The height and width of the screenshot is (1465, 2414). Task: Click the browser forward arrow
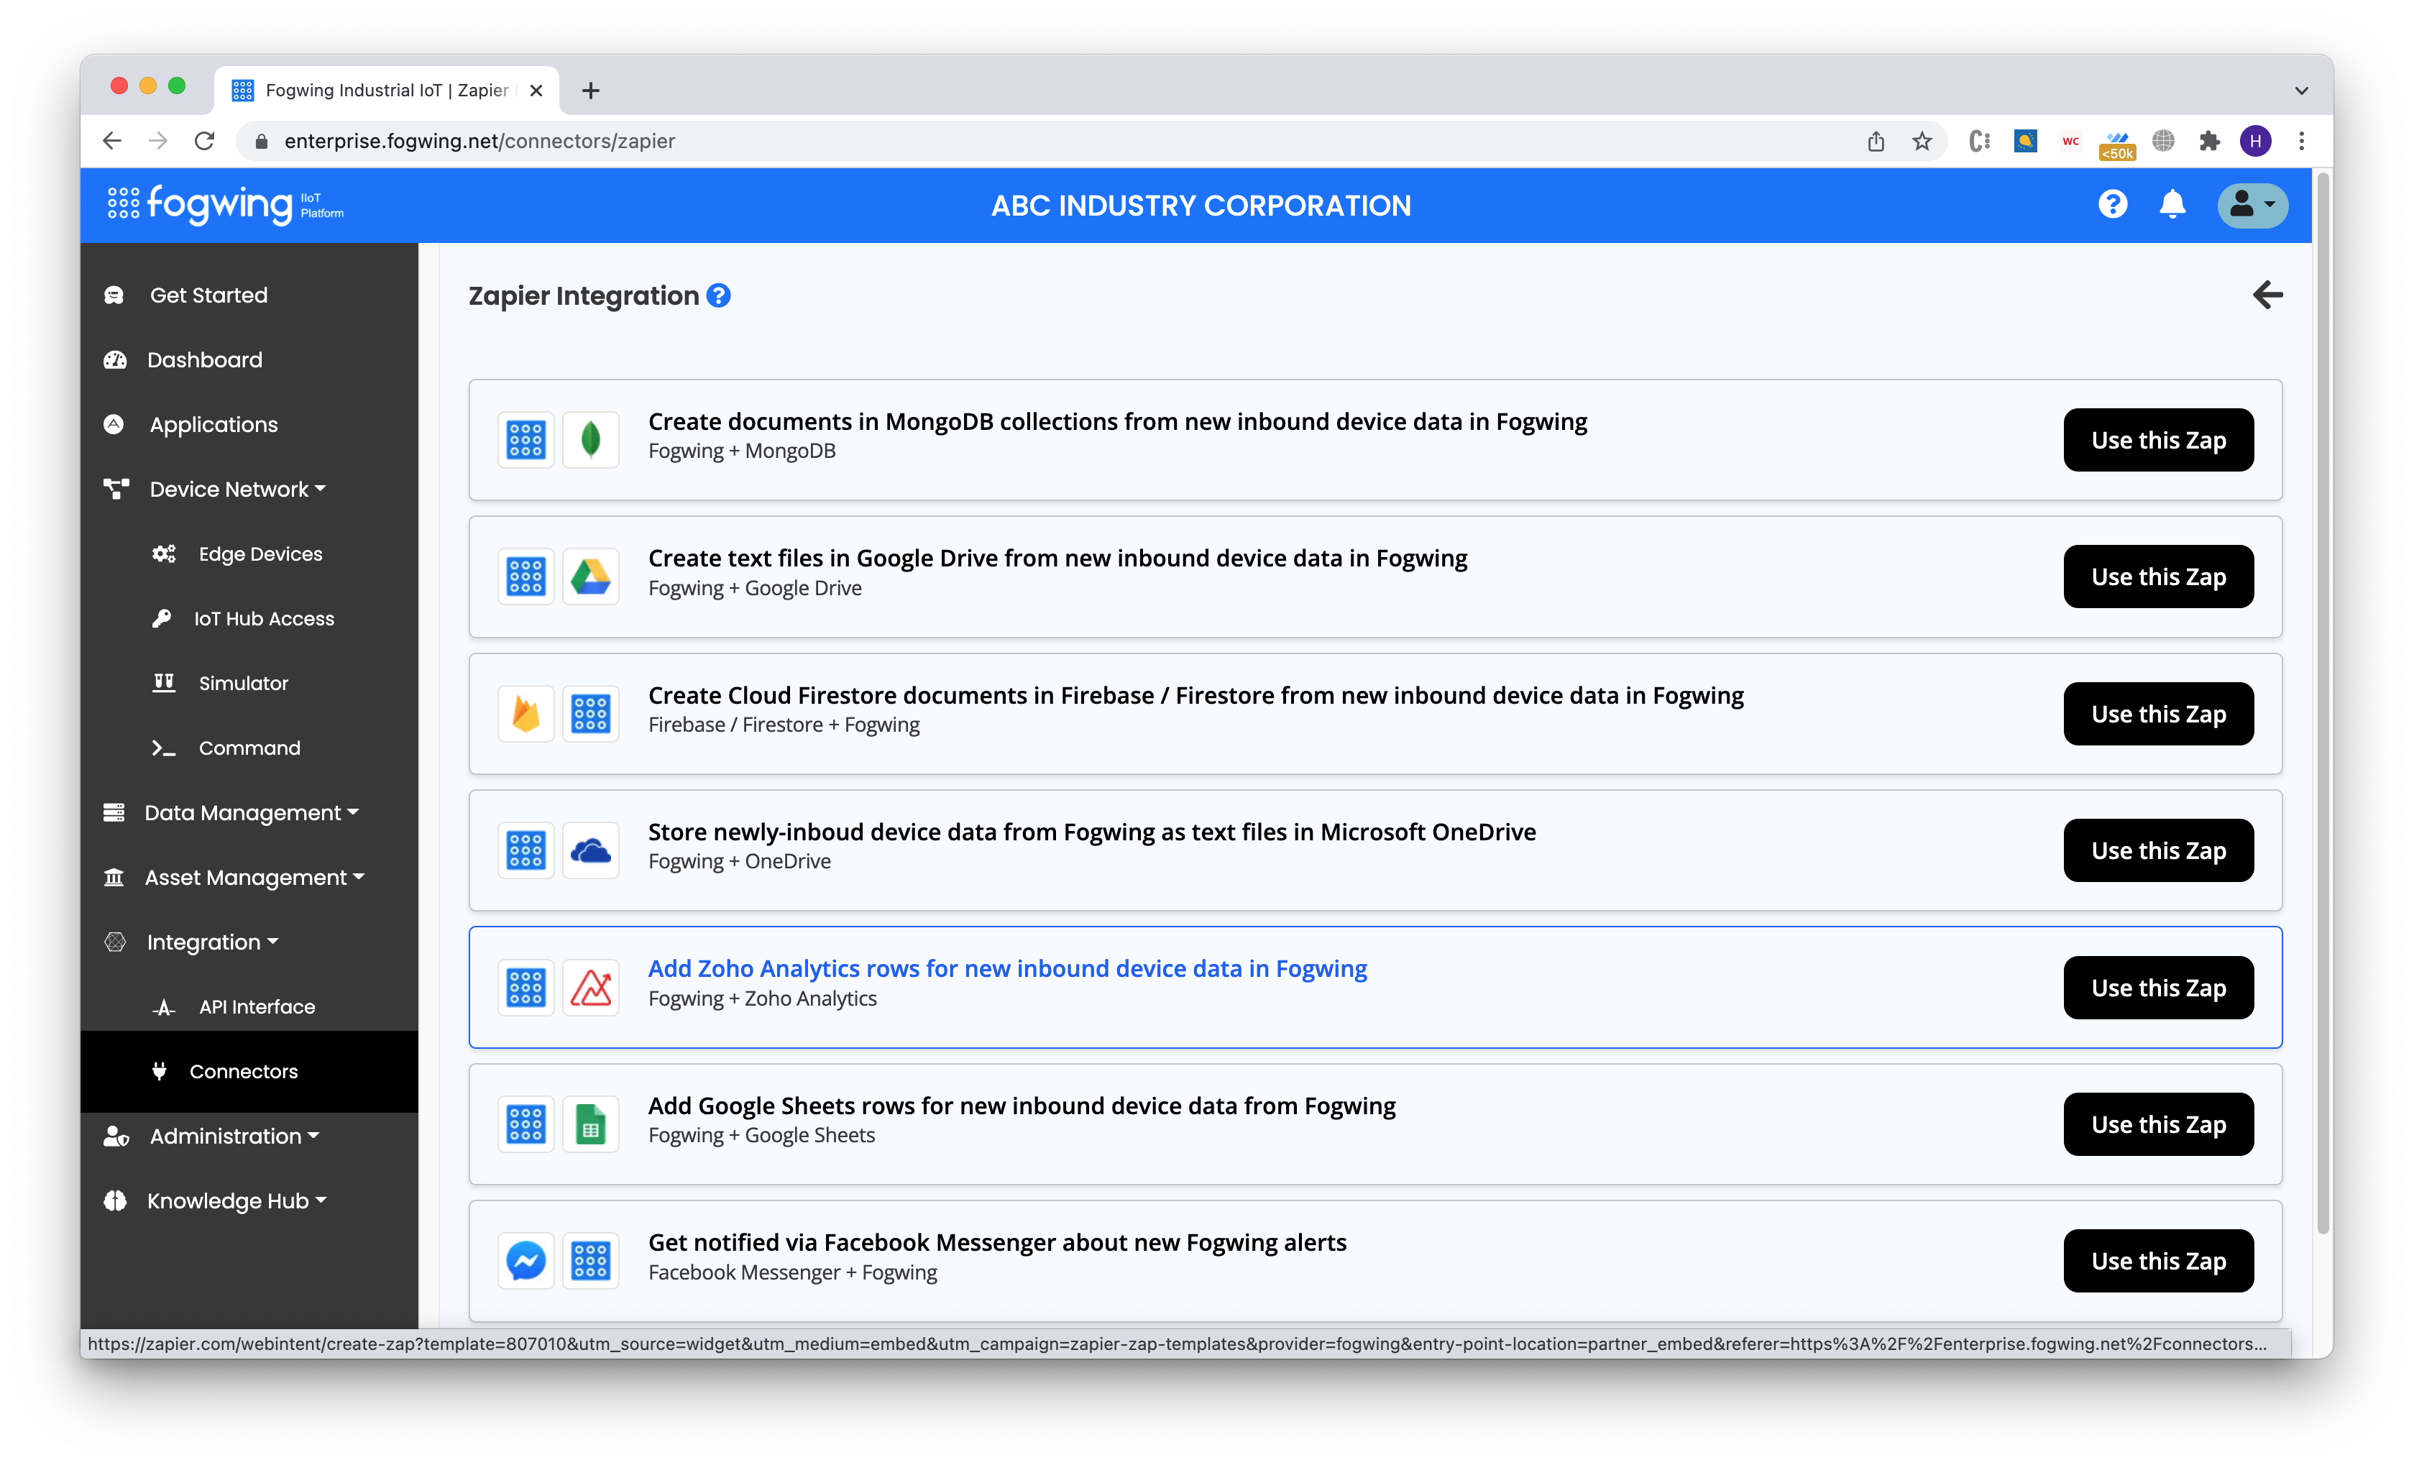point(157,141)
